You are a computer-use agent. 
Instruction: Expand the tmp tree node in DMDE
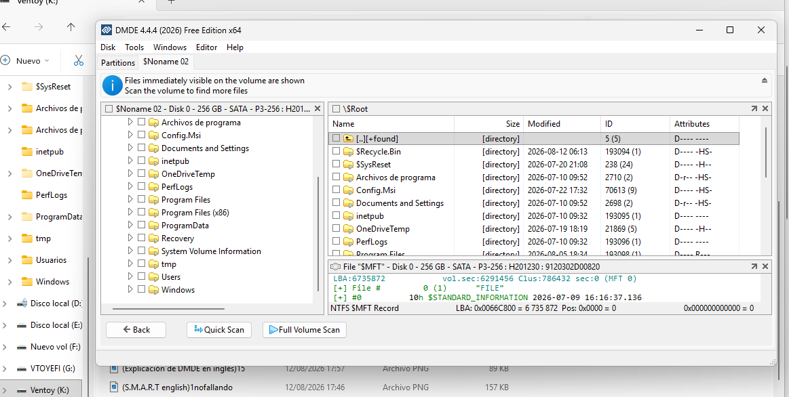[130, 264]
